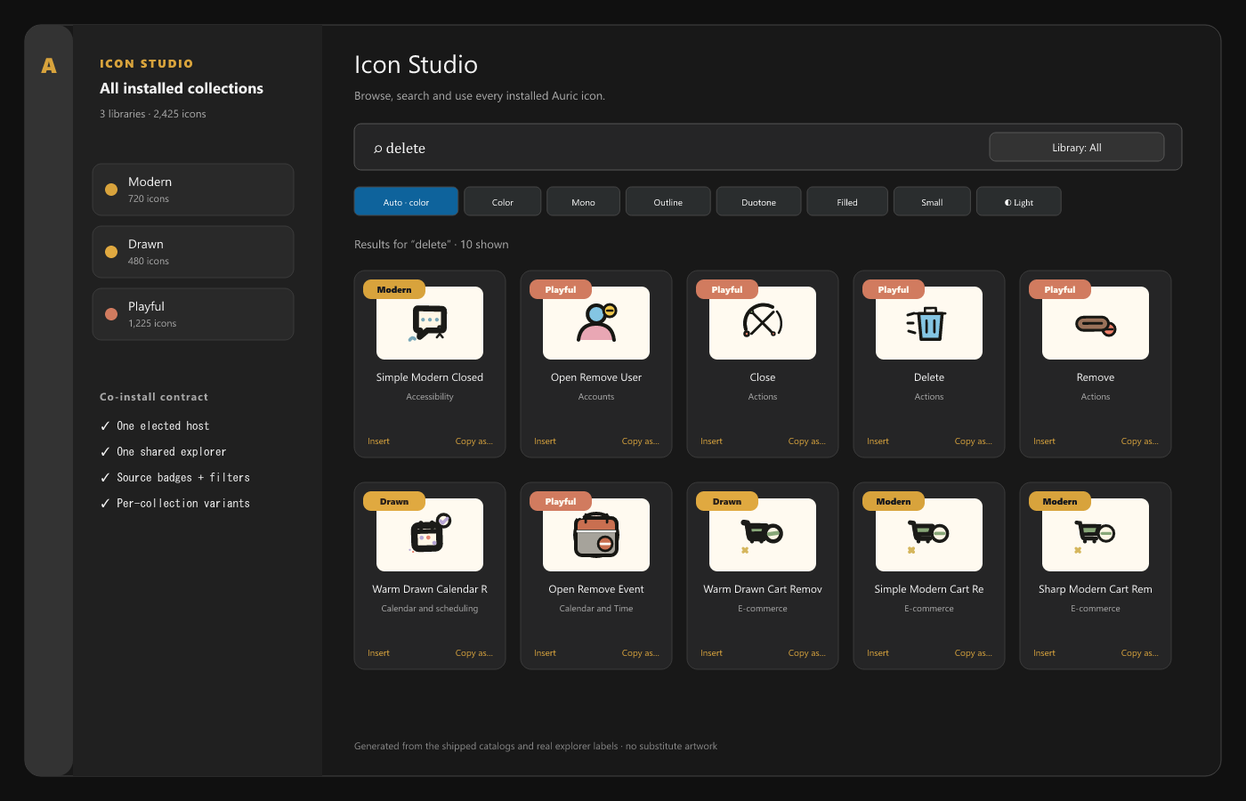Click the Drawn library yellow dot
The image size is (1246, 801).
point(111,252)
